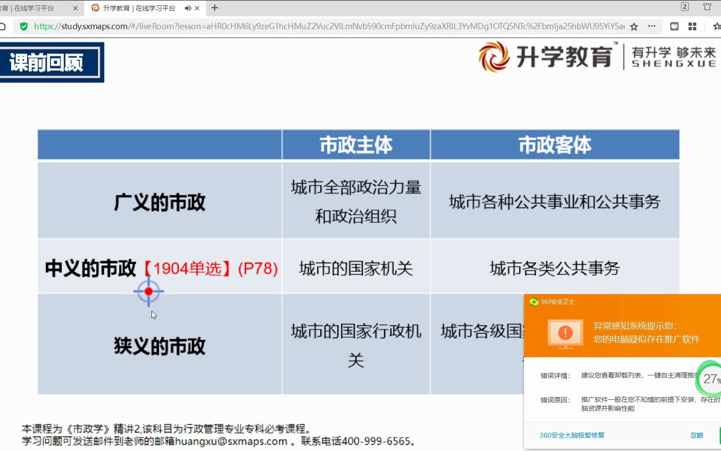This screenshot has height=451, width=721.
Task: Focus the study.sxmaps.com address bar
Action: [329, 27]
